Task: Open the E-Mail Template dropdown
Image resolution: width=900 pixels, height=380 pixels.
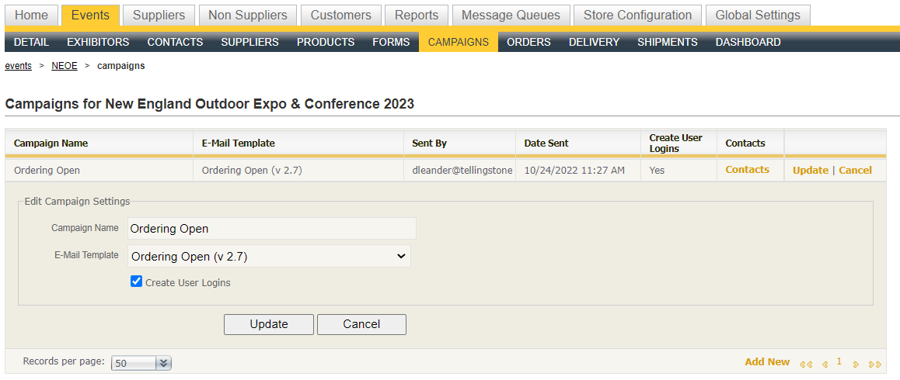Action: click(269, 256)
